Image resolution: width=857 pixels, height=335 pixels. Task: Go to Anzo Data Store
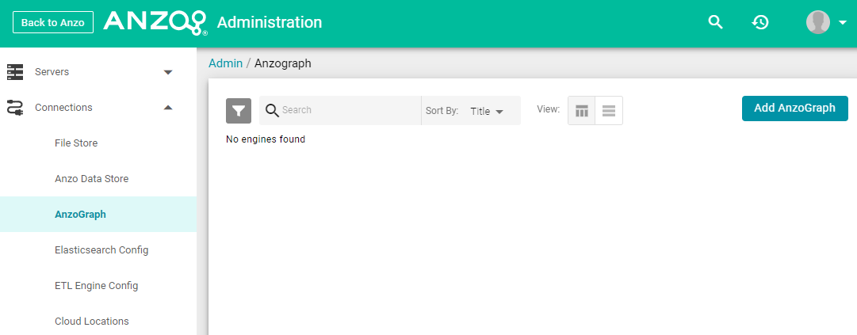[91, 178]
